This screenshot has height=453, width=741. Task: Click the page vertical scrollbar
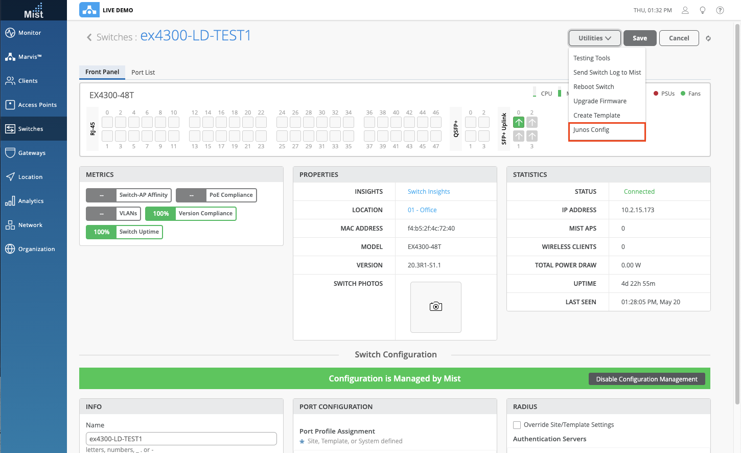pos(737,215)
